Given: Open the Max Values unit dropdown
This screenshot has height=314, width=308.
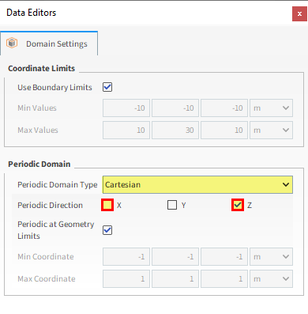Looking at the screenshot, I should click(271, 130).
